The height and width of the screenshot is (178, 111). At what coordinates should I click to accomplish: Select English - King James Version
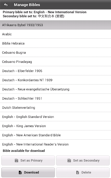click(x=56, y=126)
